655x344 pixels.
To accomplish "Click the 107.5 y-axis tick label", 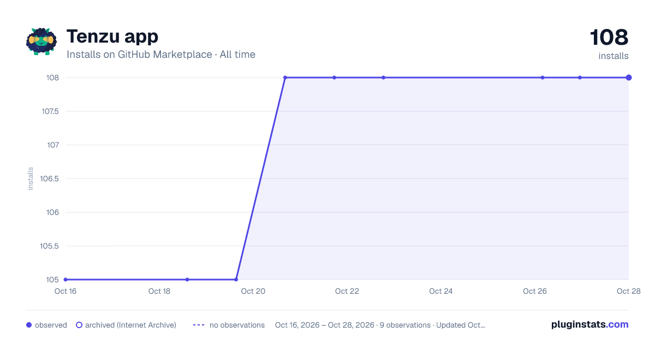I will point(50,111).
